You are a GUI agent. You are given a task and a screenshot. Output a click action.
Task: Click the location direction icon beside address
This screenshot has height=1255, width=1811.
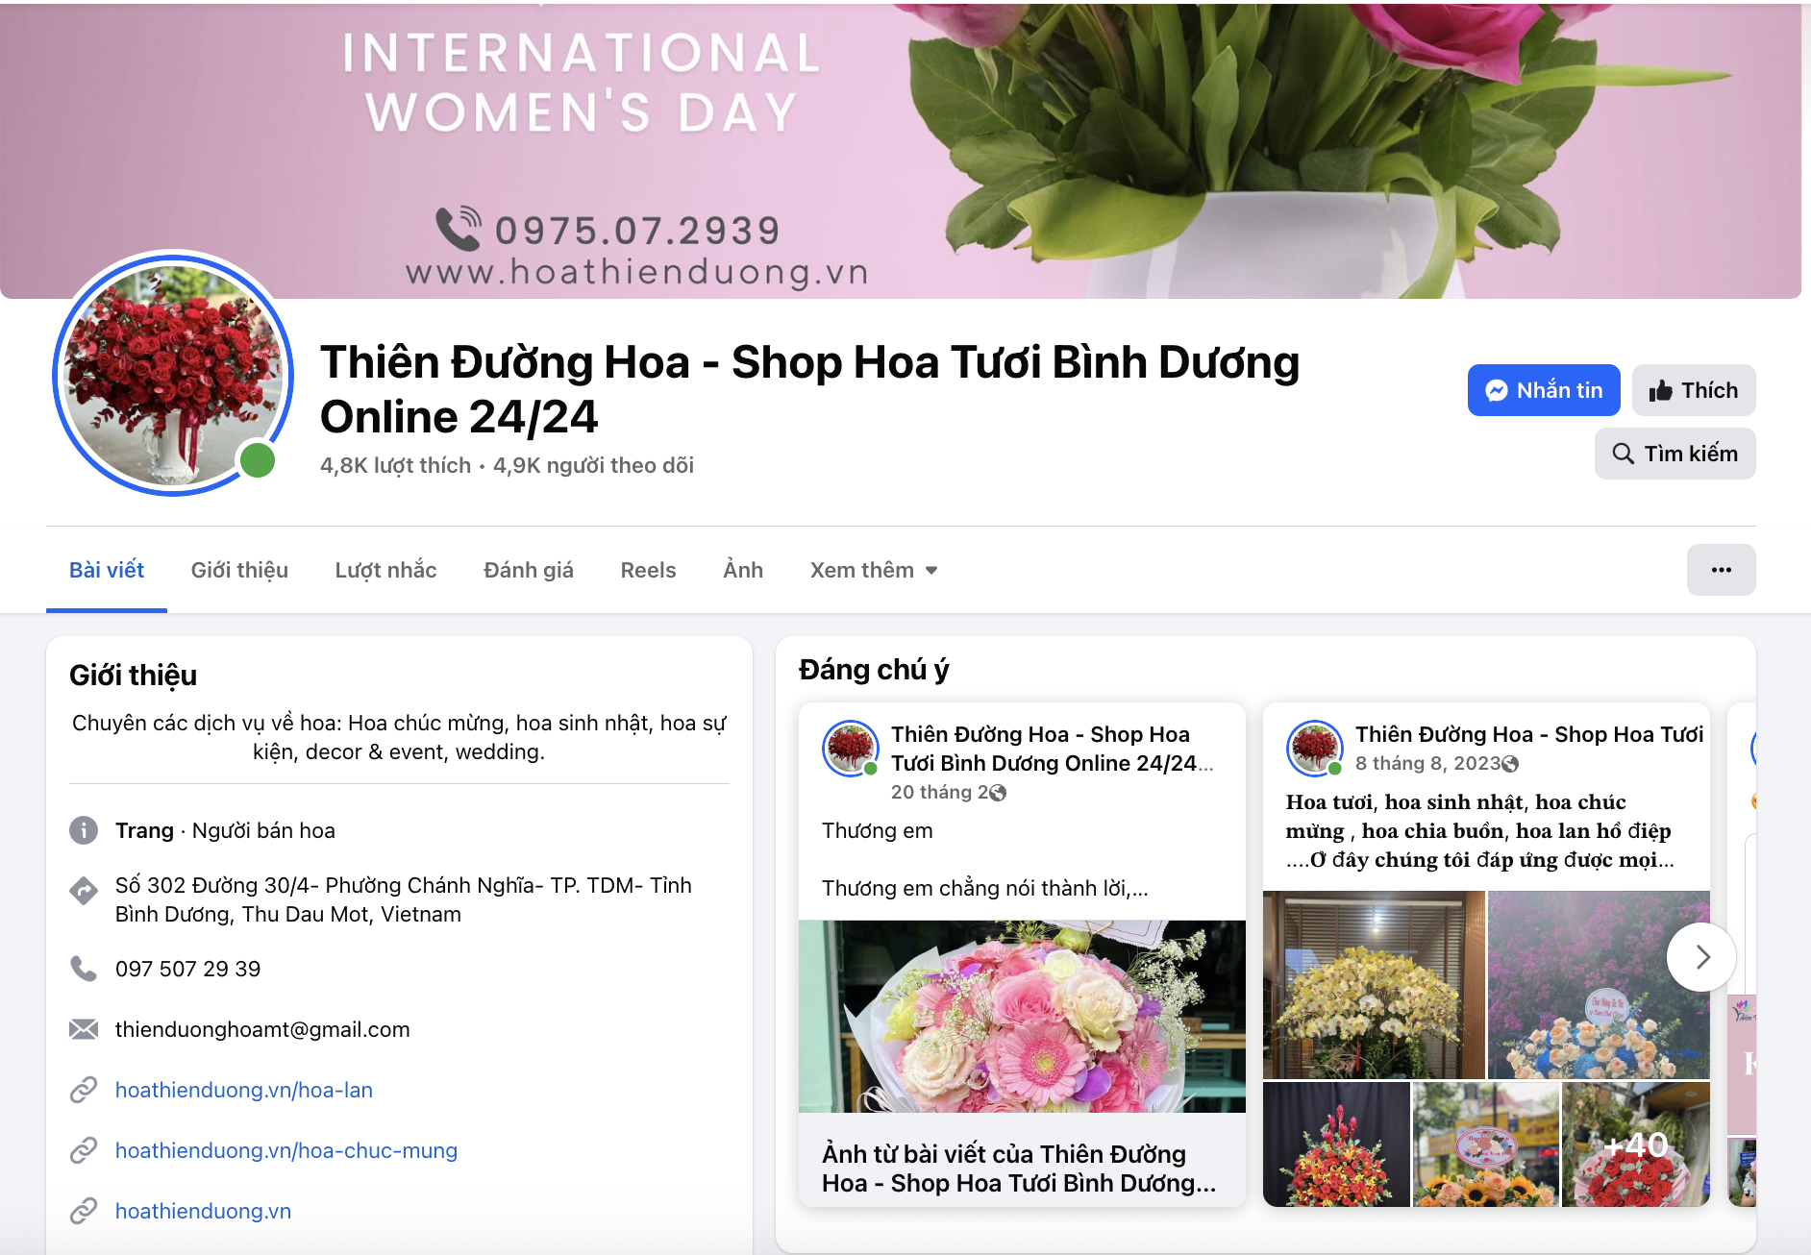(x=84, y=891)
